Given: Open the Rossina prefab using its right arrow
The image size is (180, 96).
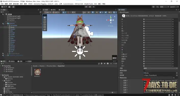Looking at the screenshot, I should (x=41, y=24).
